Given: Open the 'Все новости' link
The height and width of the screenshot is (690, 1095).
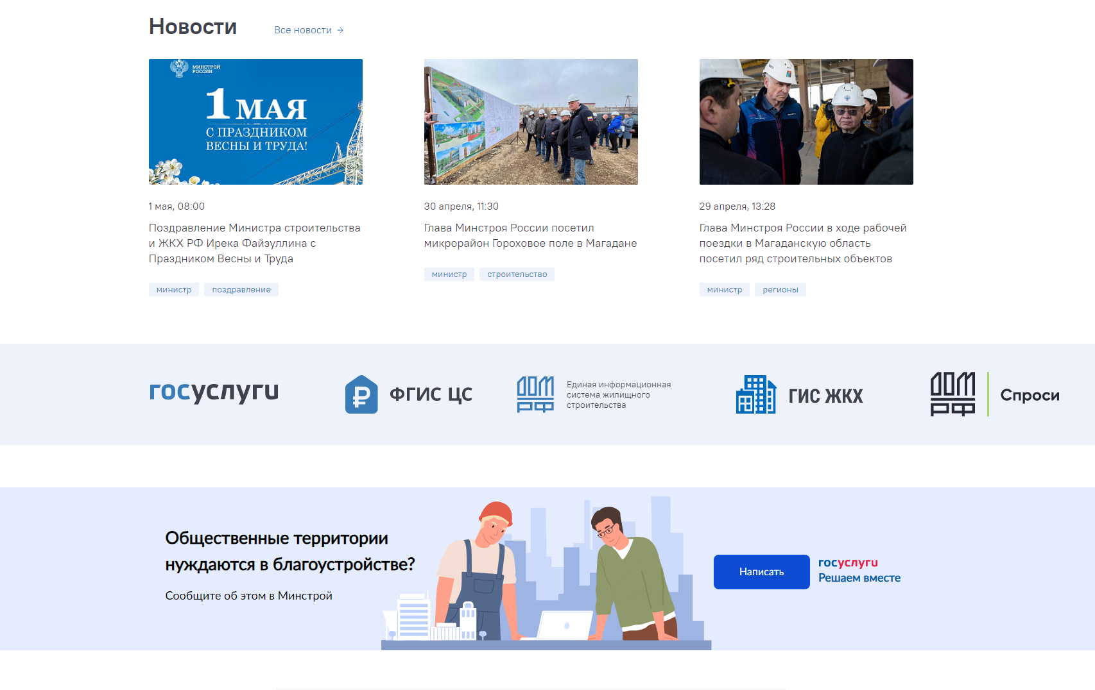Looking at the screenshot, I should (303, 30).
